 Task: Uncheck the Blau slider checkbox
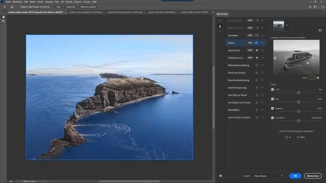[x=273, y=99]
